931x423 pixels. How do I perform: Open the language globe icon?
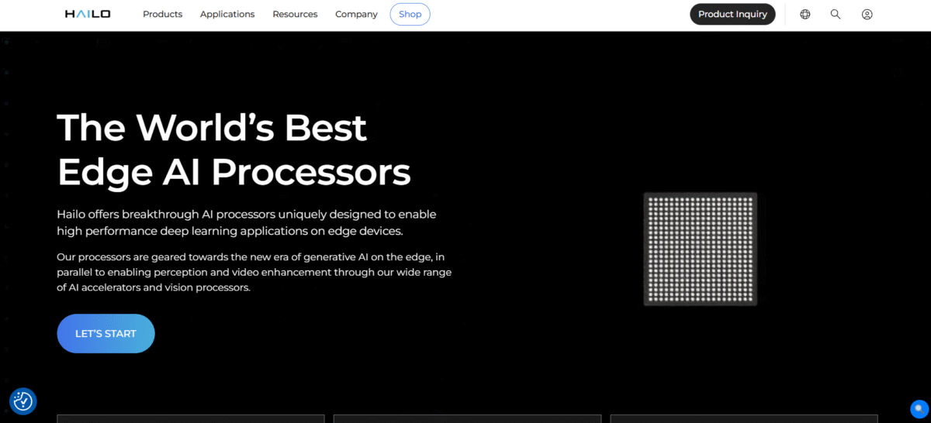tap(805, 14)
